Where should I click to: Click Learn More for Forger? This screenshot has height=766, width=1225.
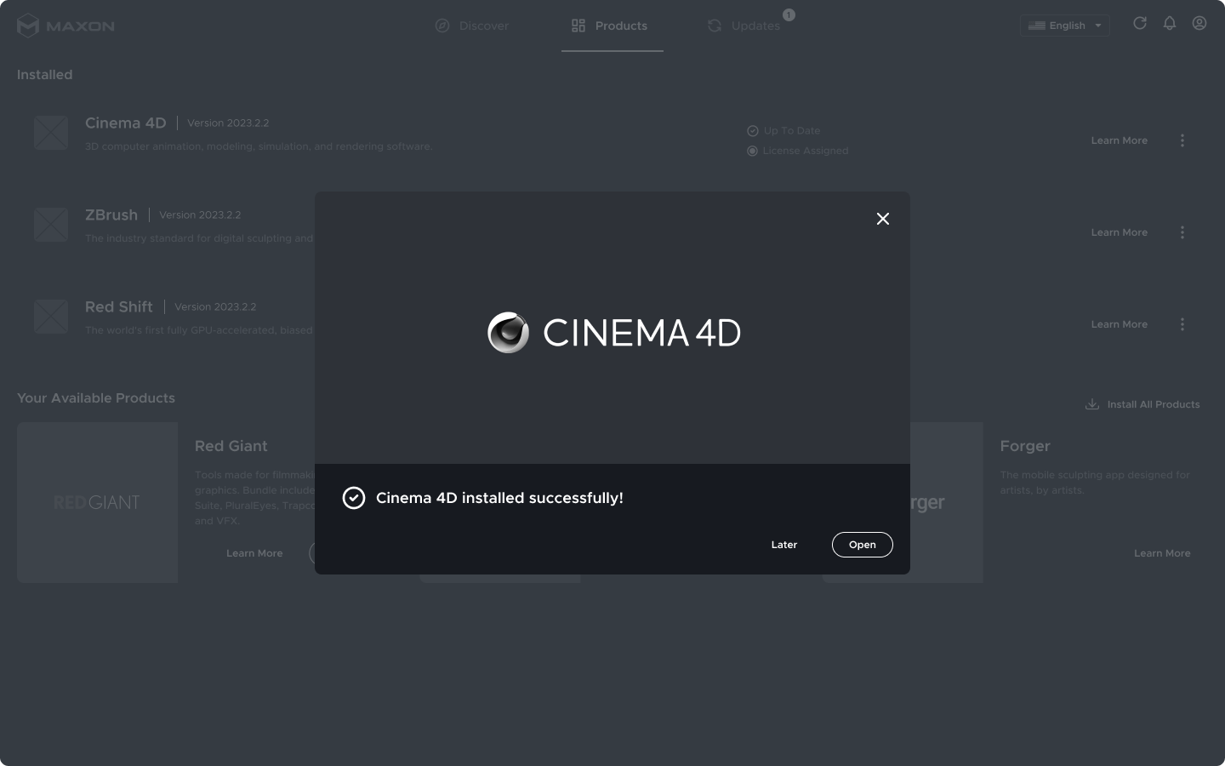[x=1162, y=553]
